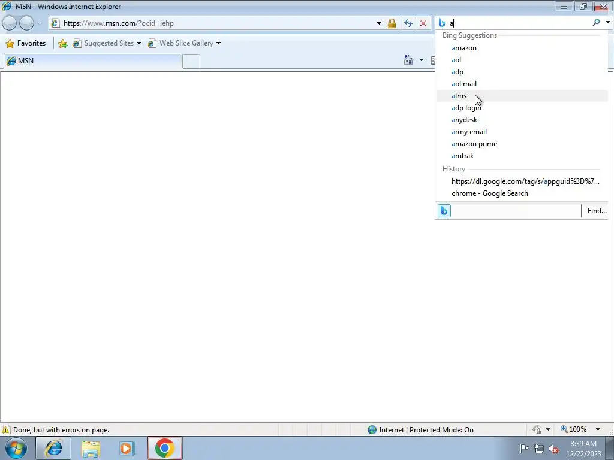This screenshot has width=614, height=460.
Task: Open the Windows Start menu
Action: (x=16, y=448)
